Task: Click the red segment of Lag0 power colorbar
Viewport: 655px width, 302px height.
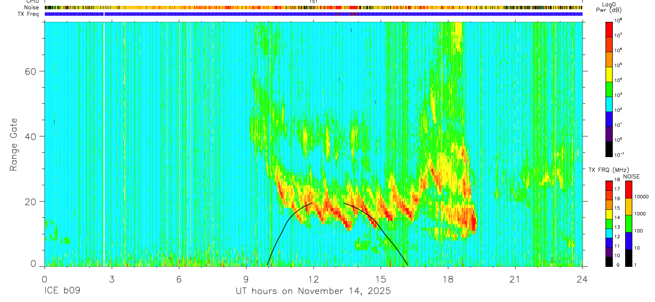Action: [609, 29]
